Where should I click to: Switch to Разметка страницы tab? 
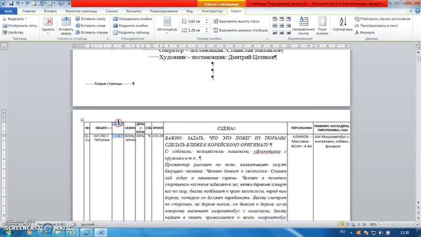81,11
